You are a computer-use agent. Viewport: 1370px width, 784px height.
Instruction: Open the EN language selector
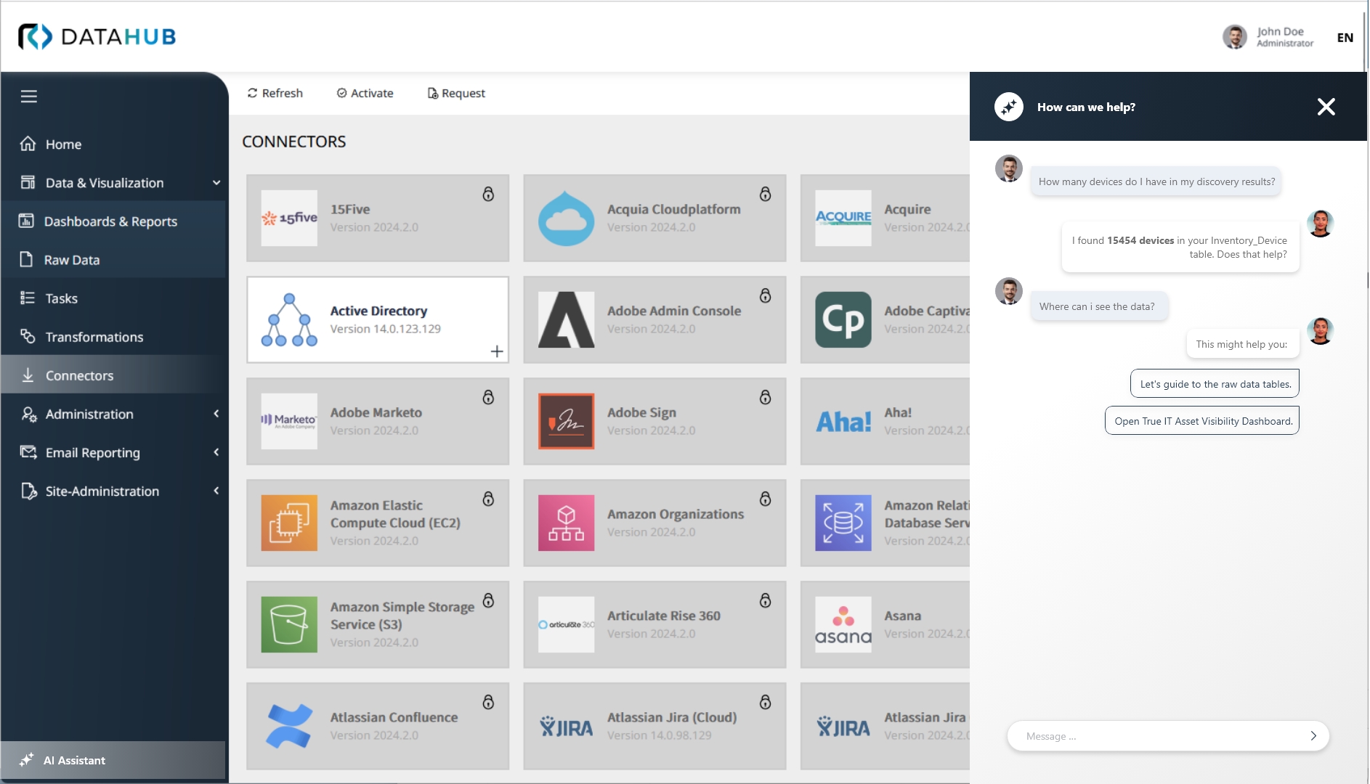coord(1345,38)
